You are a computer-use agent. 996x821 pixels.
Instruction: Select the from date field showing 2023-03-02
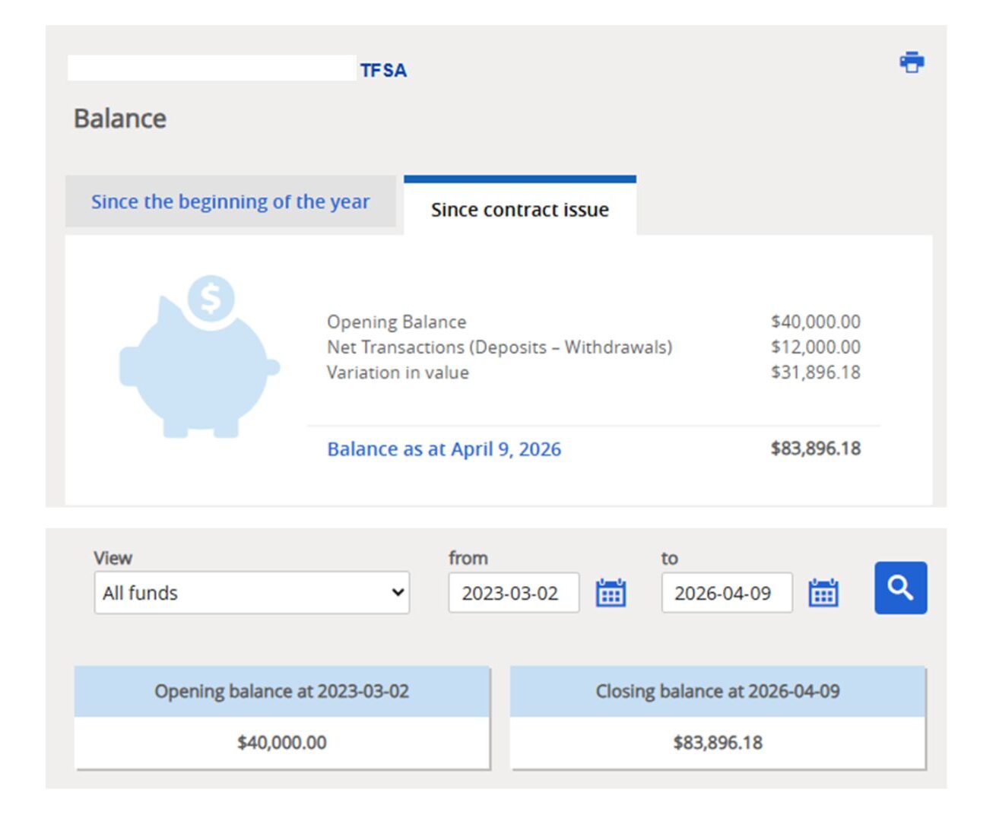(513, 593)
